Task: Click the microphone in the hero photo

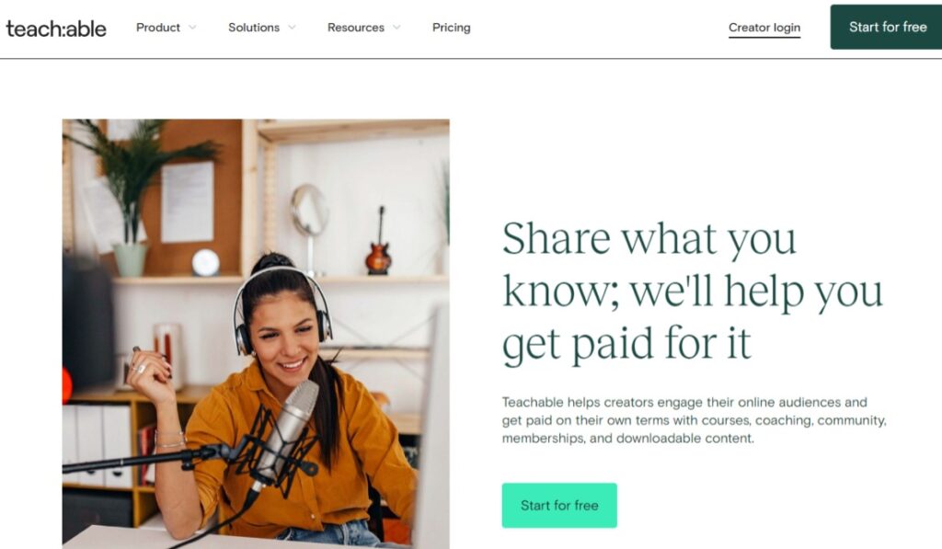Action: click(x=288, y=432)
